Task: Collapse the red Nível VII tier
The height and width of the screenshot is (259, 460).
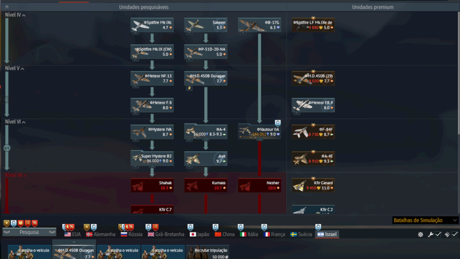Action: pyautogui.click(x=16, y=175)
